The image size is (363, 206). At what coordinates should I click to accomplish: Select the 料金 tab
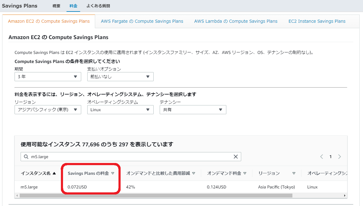pyautogui.click(x=73, y=6)
